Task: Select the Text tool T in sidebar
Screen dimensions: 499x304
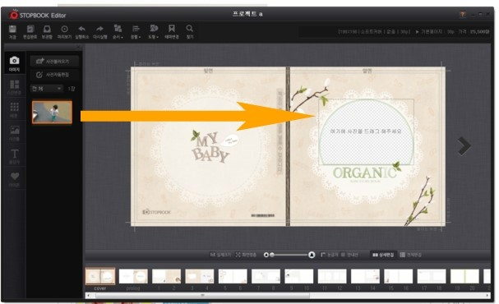Action: 14,156
